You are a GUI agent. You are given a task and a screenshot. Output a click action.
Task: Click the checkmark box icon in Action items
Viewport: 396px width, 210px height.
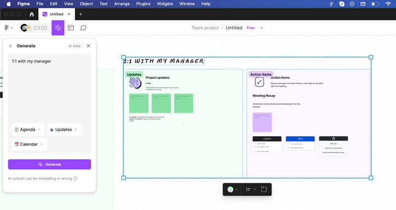[x=259, y=82]
